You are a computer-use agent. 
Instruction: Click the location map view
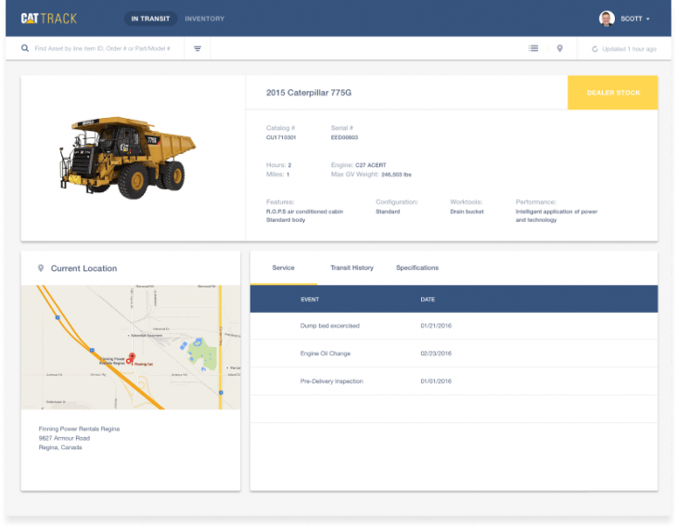(x=131, y=347)
